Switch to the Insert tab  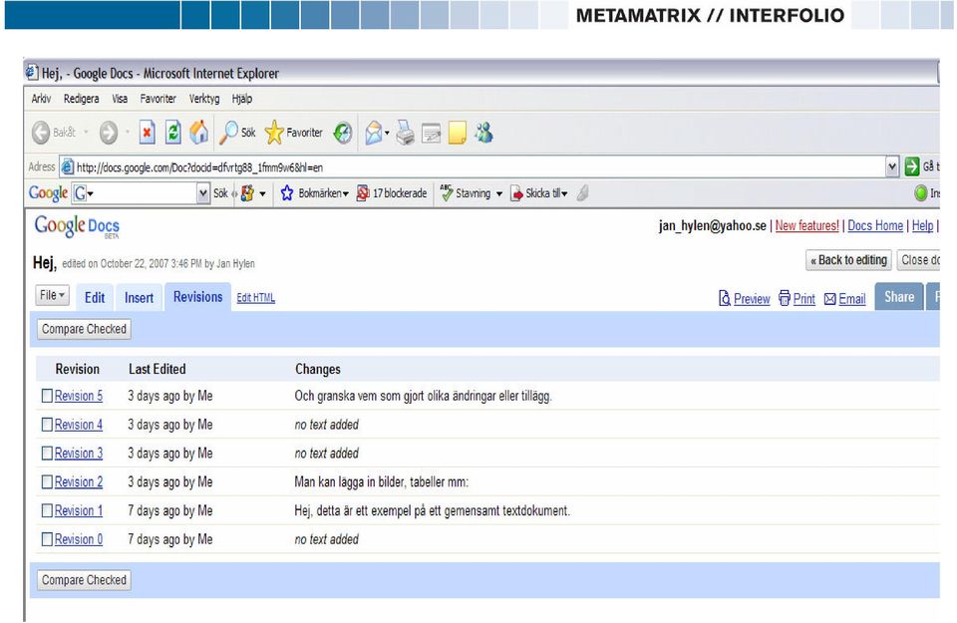[x=140, y=297]
